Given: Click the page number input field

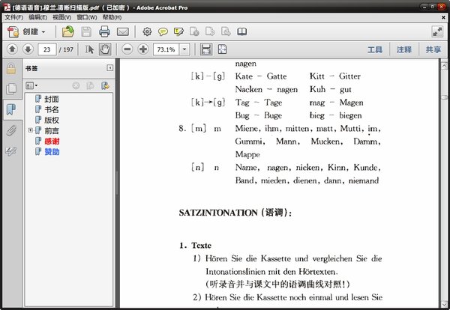Looking at the screenshot, I should click(49, 49).
